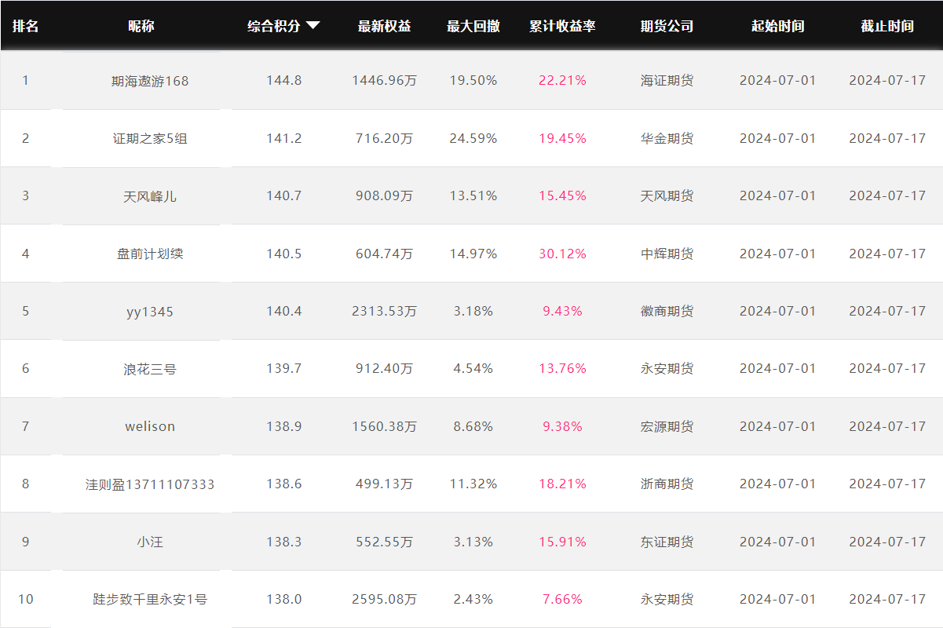Click the 最新权益 column header
Image resolution: width=943 pixels, height=628 pixels.
(x=384, y=26)
